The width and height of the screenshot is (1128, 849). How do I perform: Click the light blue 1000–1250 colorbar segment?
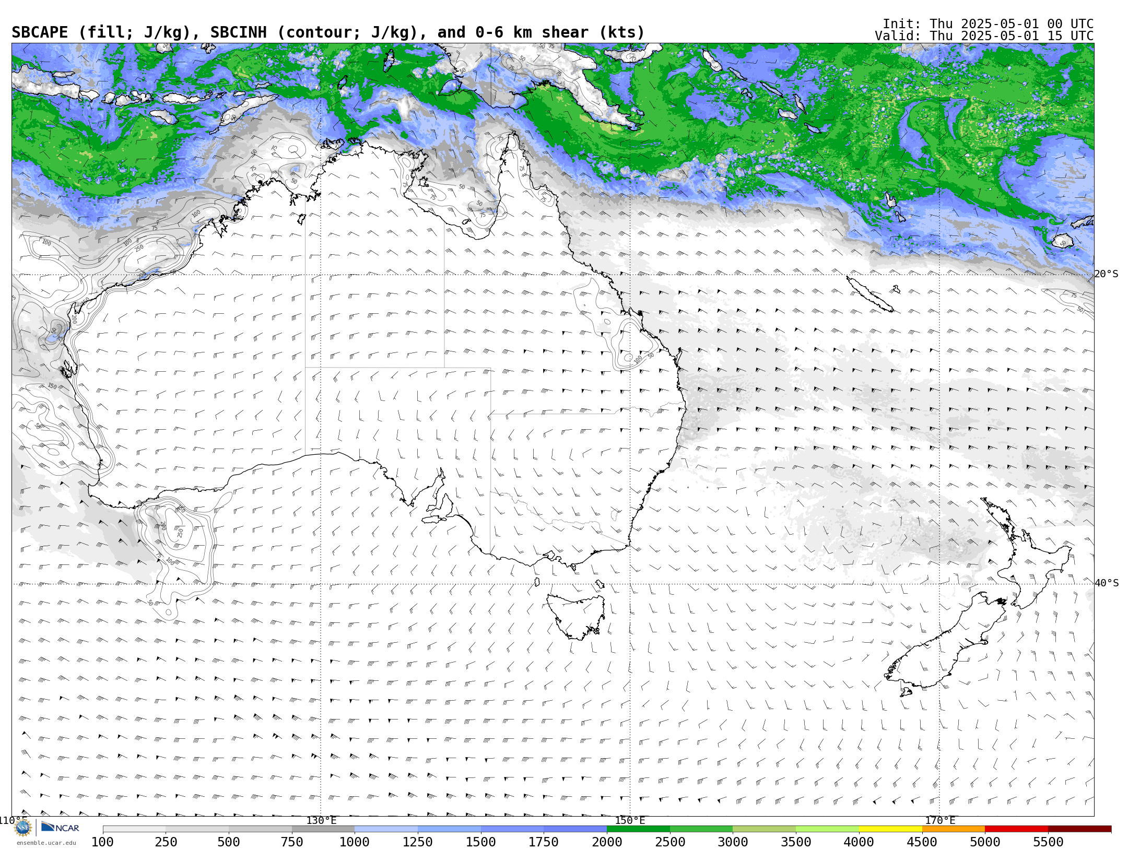(x=386, y=829)
